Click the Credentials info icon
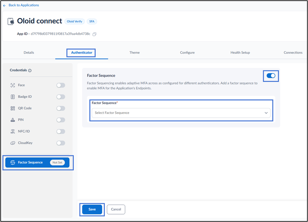The width and height of the screenshot is (308, 222). click(x=30, y=71)
